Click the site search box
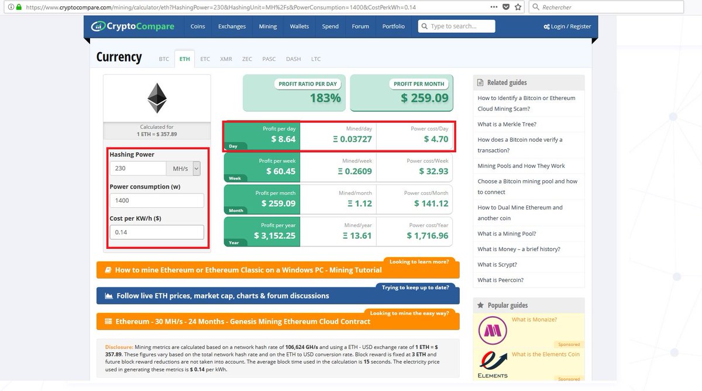 click(x=456, y=26)
